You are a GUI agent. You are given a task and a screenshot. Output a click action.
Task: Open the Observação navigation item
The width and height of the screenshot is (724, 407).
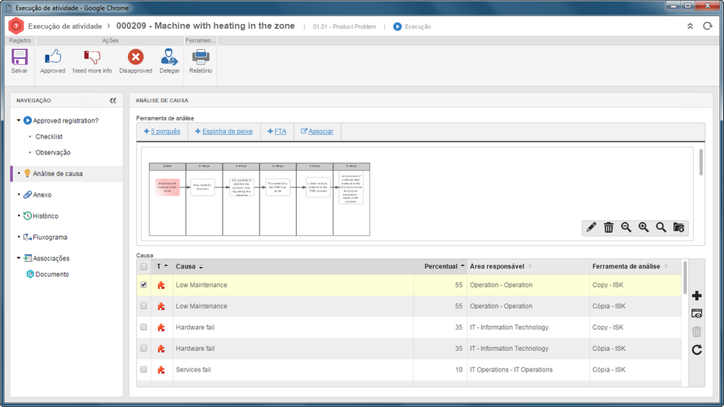53,152
